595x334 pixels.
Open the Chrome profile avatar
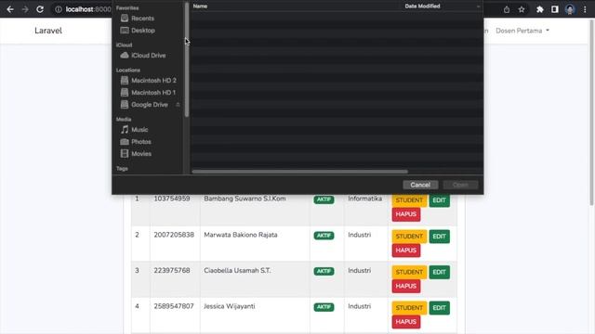point(570,9)
